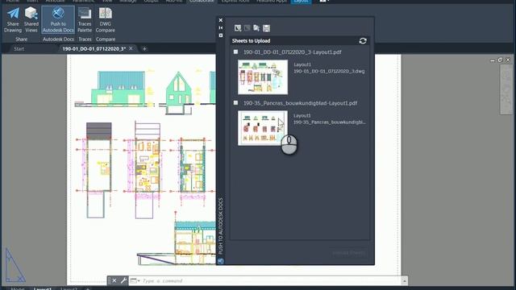
Task: Switch to the Start tab
Action: (19, 48)
